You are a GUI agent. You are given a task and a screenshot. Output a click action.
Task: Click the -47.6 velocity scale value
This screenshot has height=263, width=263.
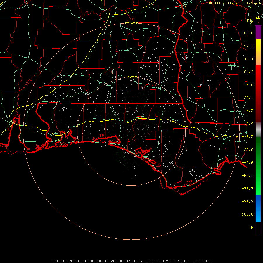coord(248,163)
